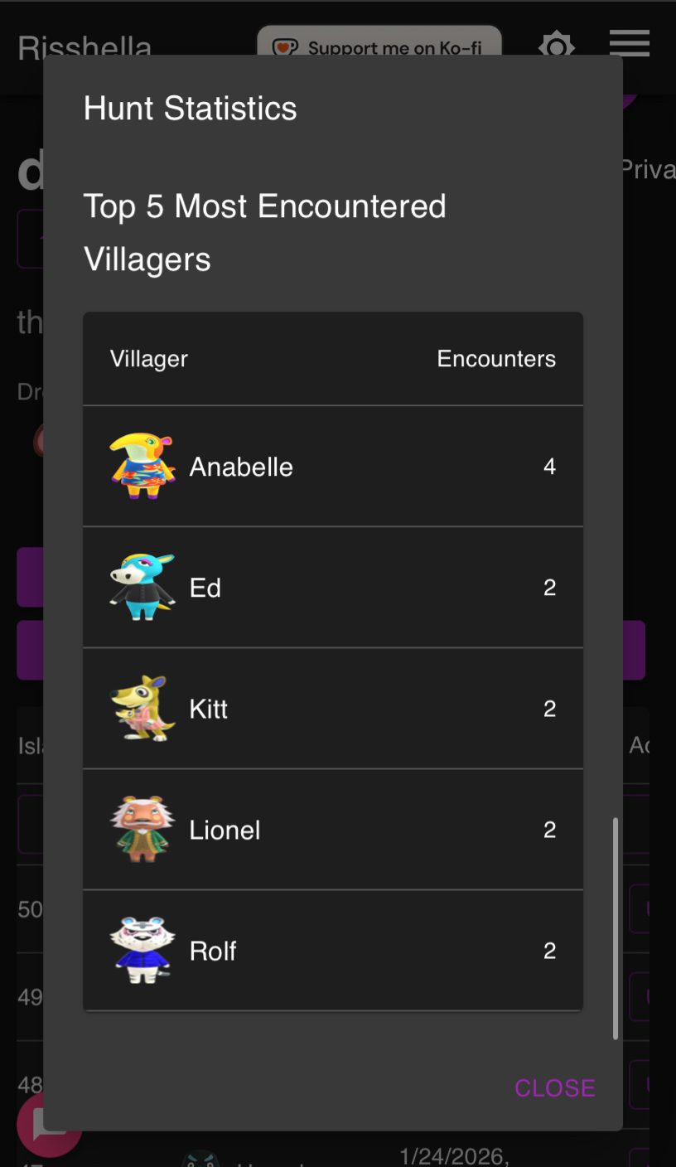Click Anabelle's encounter count of 4
Screen dimensions: 676x1167
(549, 467)
